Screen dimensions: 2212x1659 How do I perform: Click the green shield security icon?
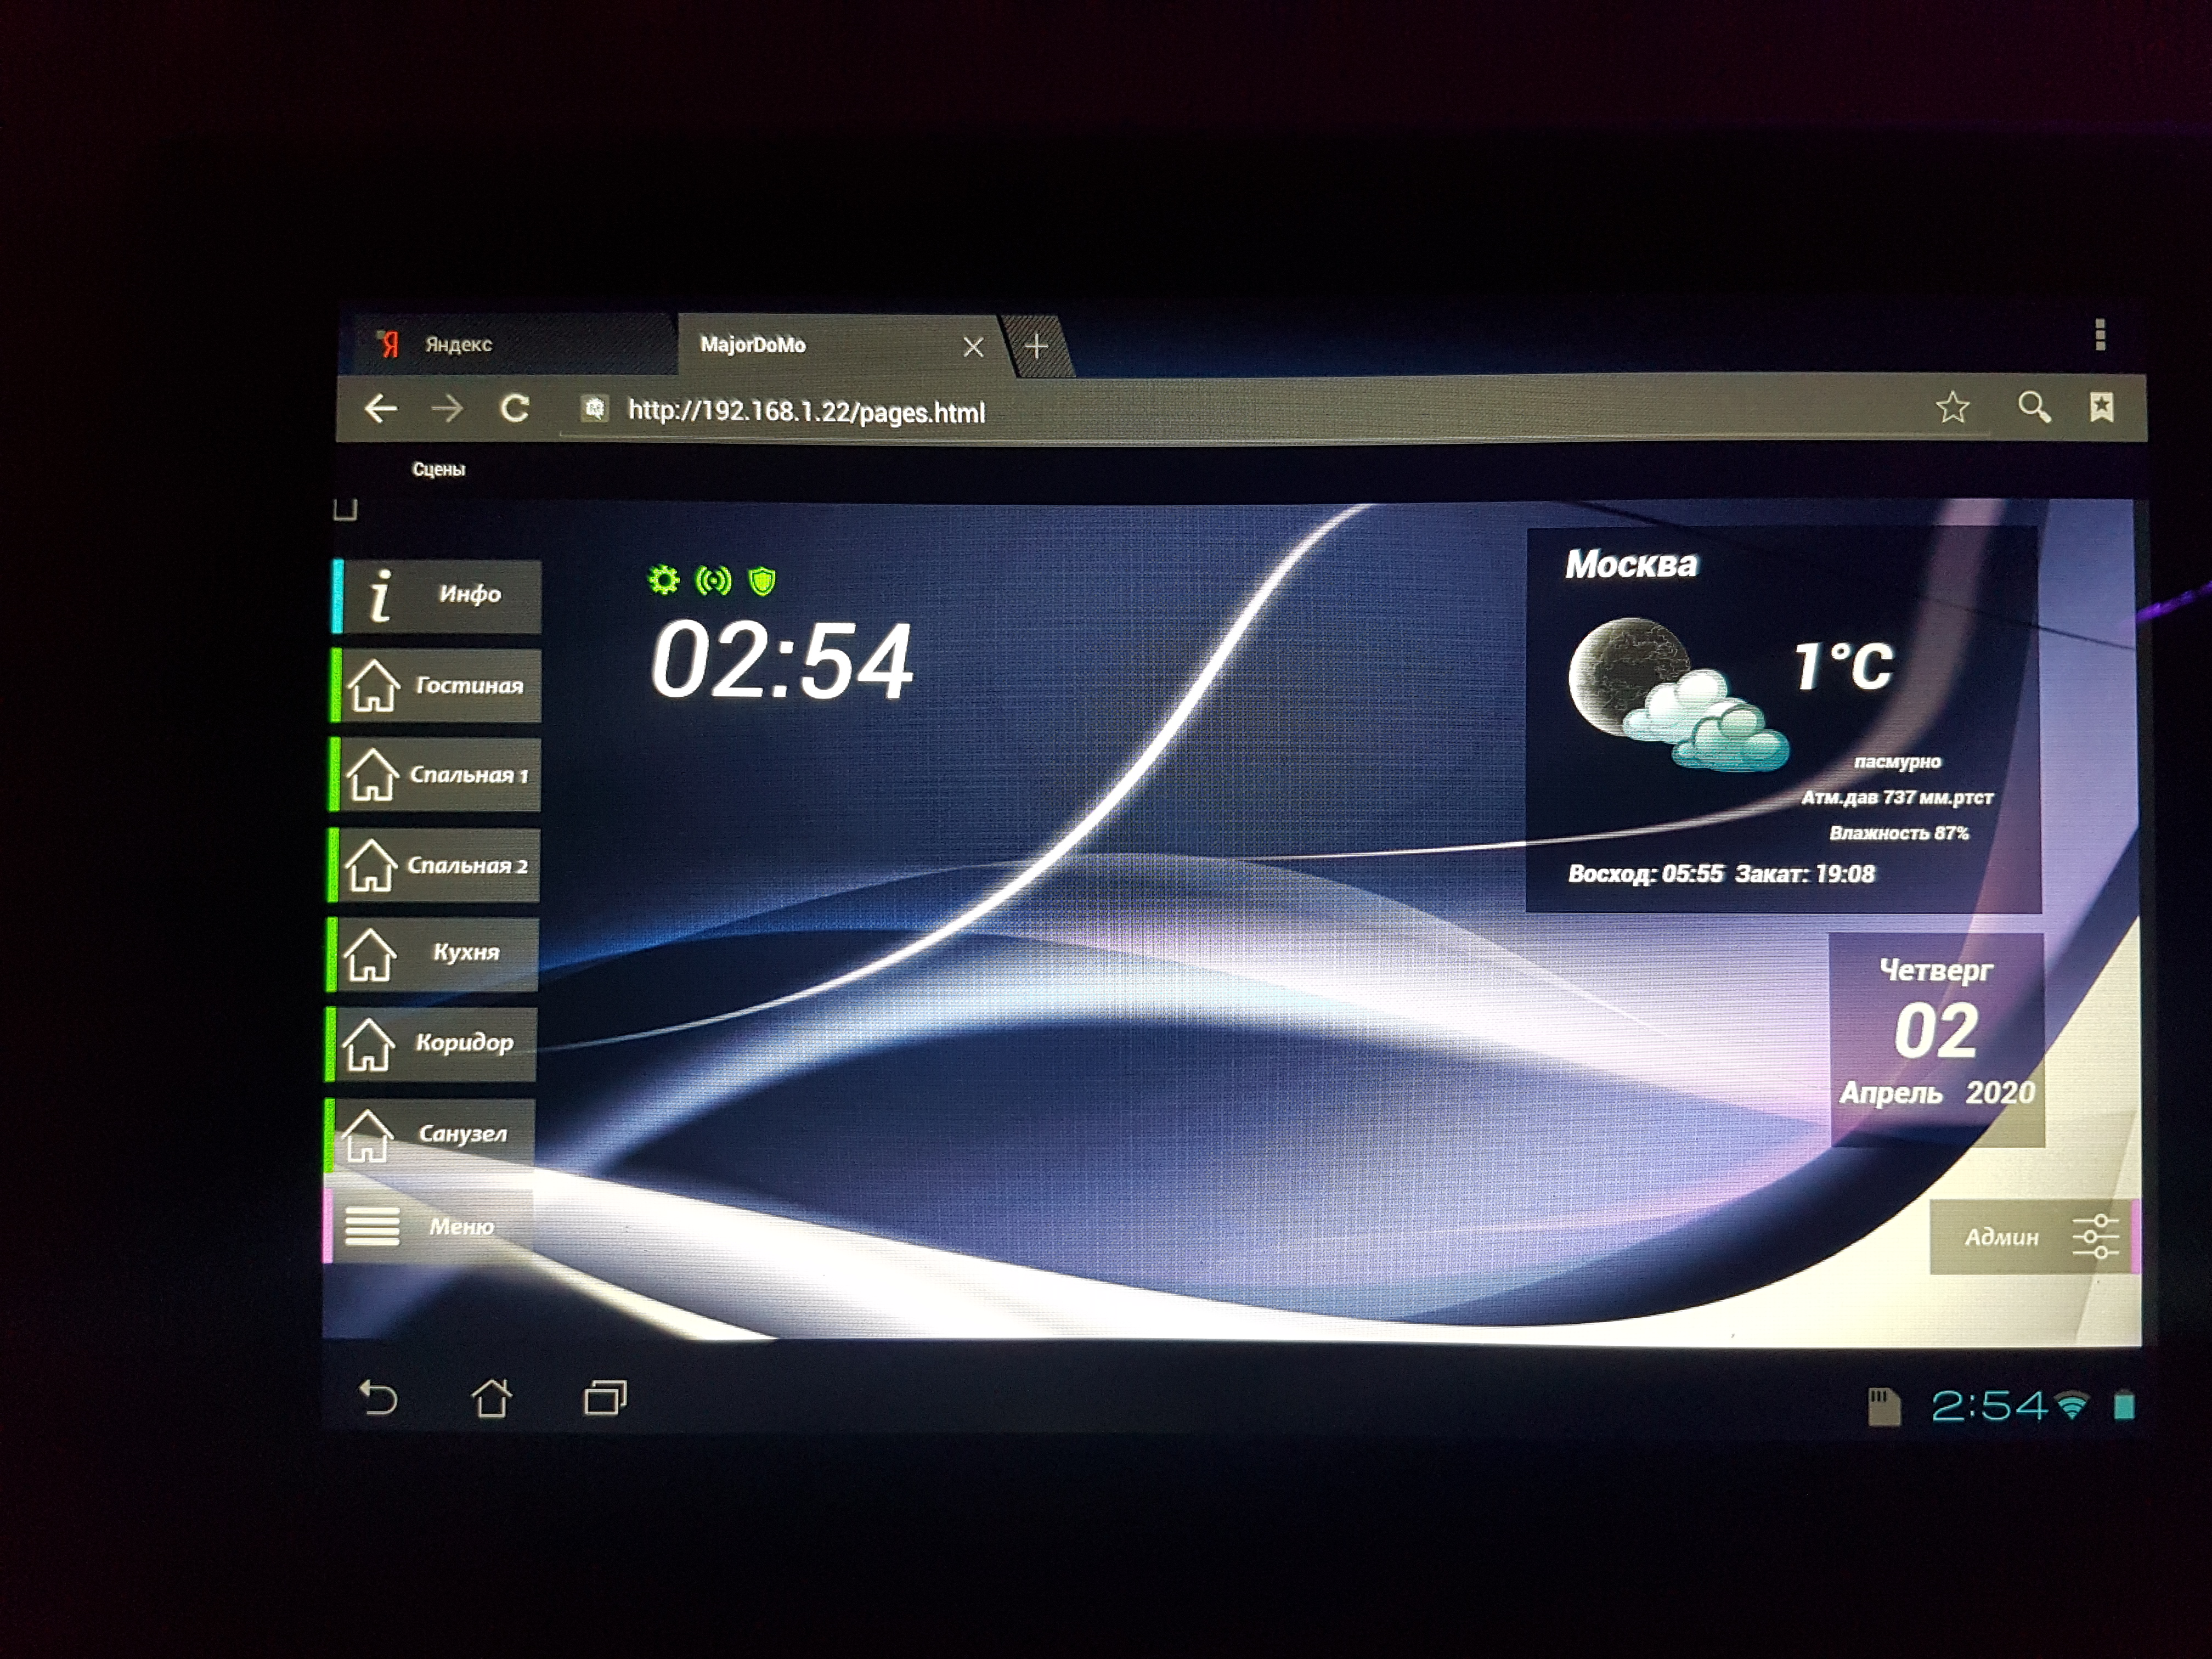762,581
